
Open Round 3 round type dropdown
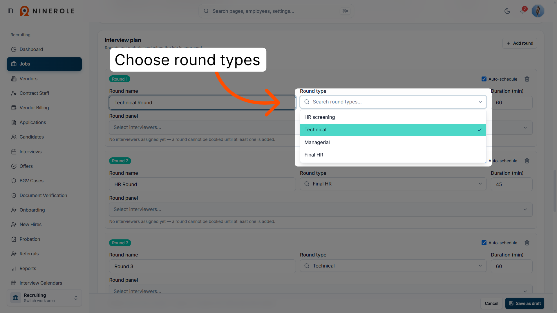393,266
